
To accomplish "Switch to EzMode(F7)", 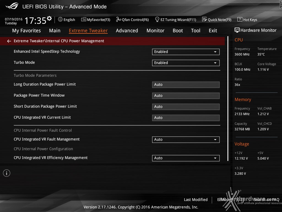I will pyautogui.click(x=231, y=200).
